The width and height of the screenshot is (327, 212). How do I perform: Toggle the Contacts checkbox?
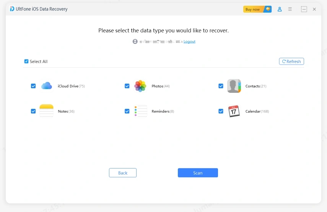click(221, 86)
